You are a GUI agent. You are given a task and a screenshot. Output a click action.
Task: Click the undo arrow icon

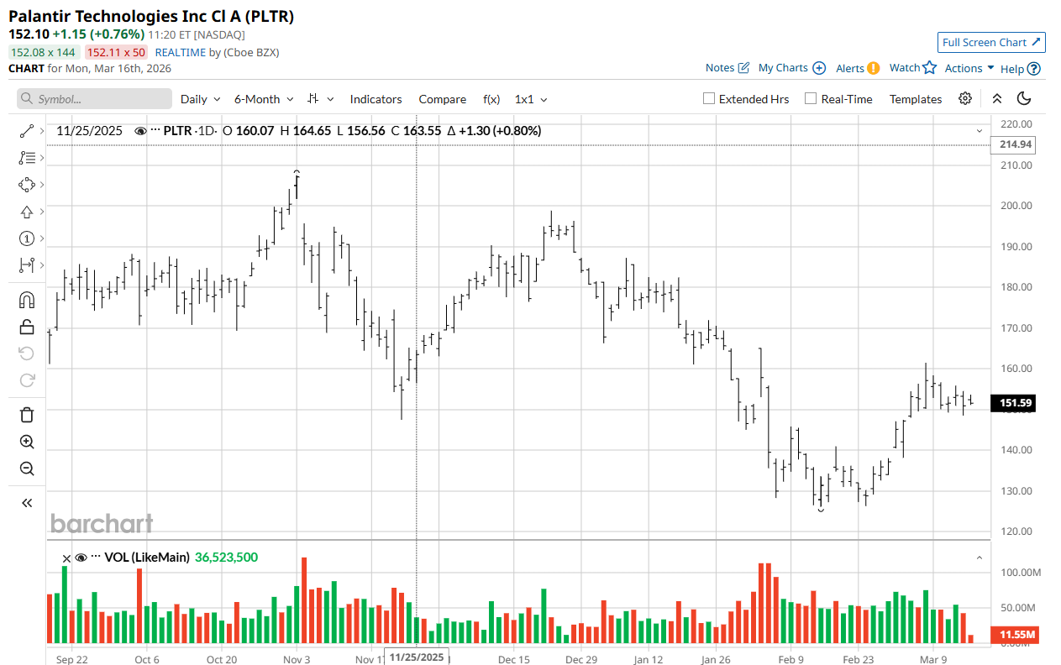coord(26,353)
